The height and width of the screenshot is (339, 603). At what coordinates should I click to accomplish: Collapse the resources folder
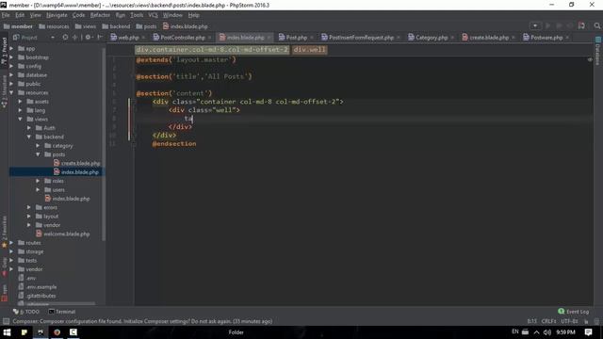tap(11, 92)
